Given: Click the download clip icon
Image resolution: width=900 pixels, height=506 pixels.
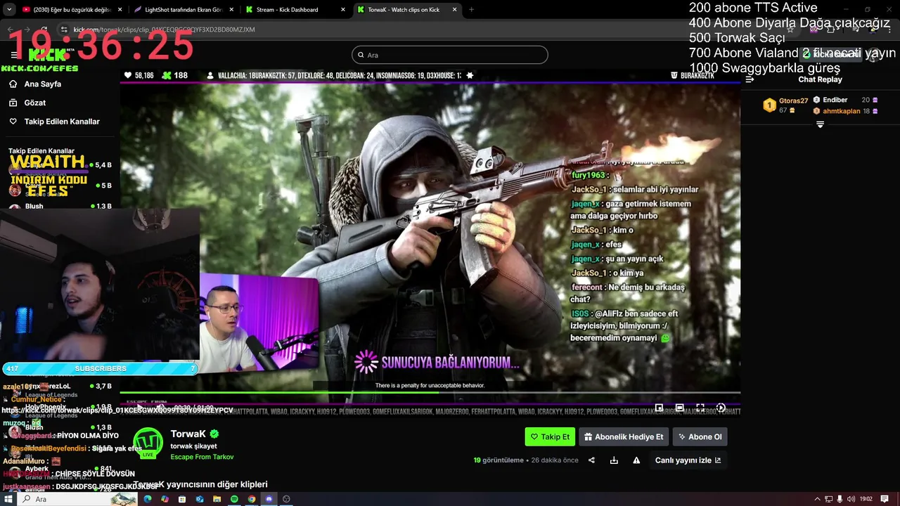Looking at the screenshot, I should coord(614,460).
